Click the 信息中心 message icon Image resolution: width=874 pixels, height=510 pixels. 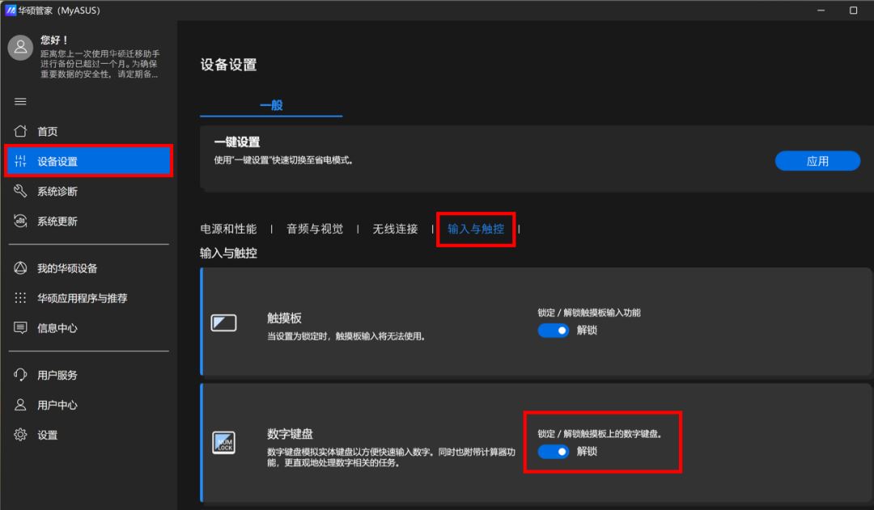[21, 328]
